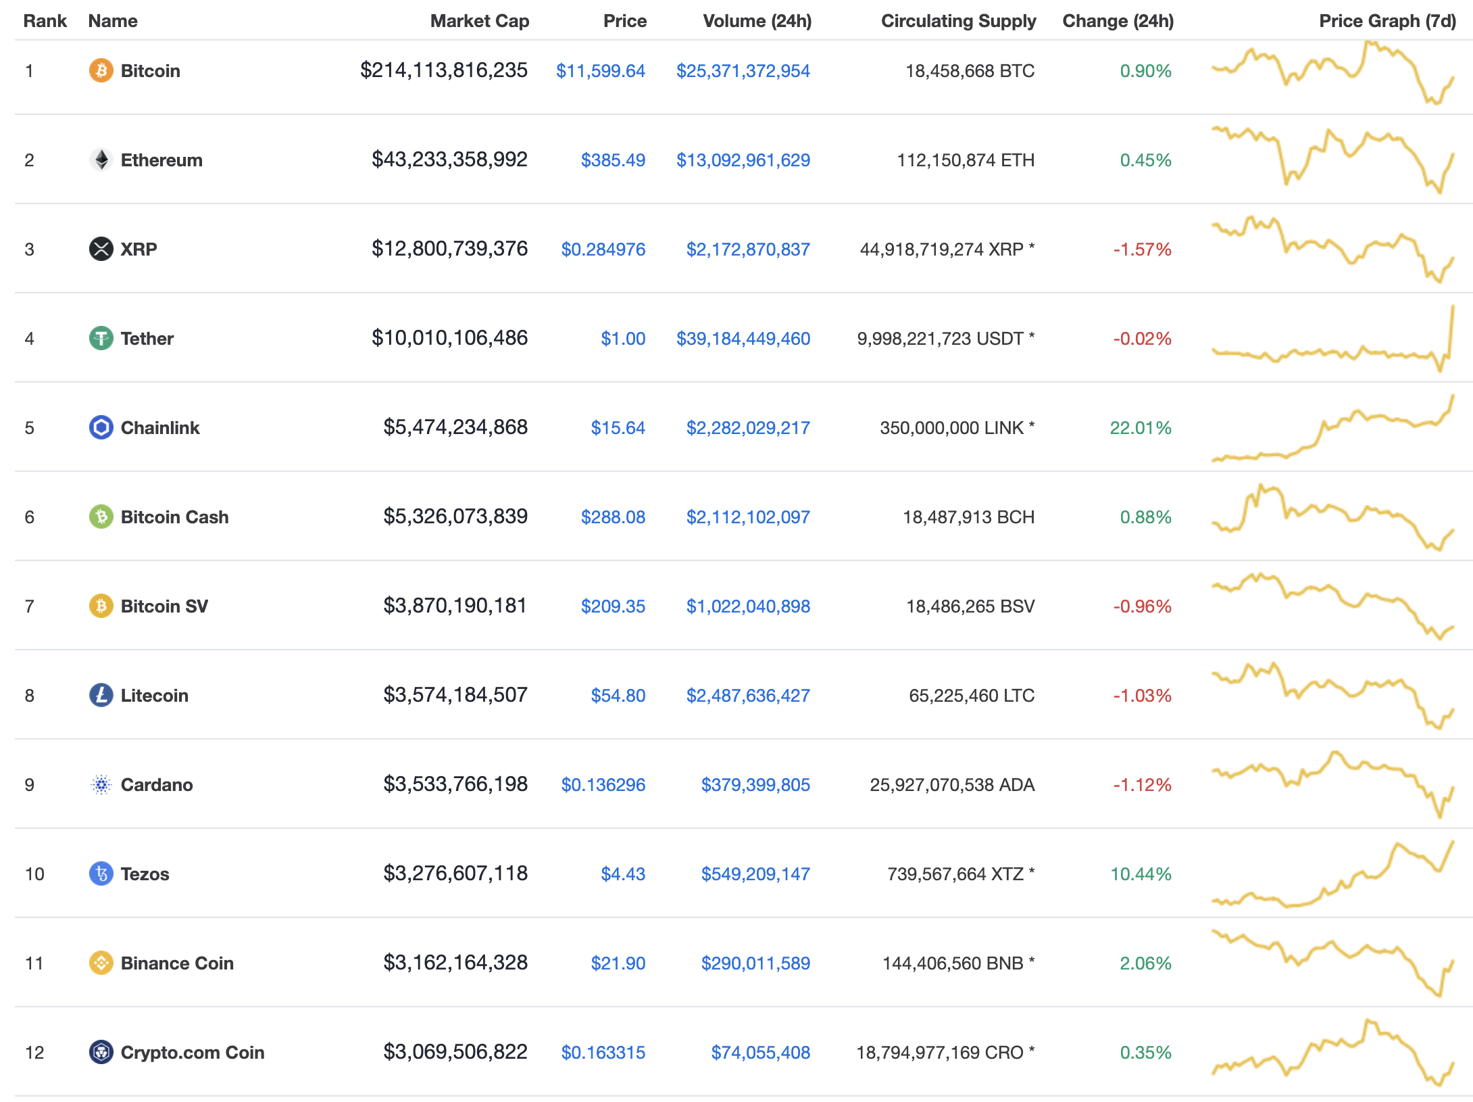
Task: Open the Binance Coin name link
Action: (177, 963)
